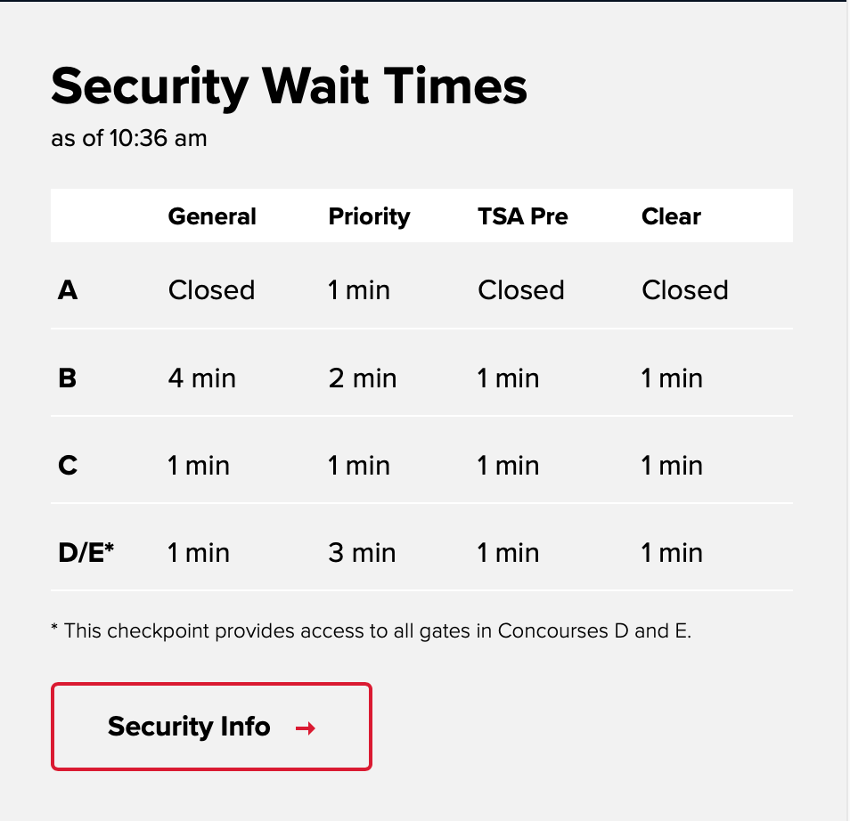Click the 1 min TSA Pre time for C
The width and height of the screenshot is (850, 821).
508,465
